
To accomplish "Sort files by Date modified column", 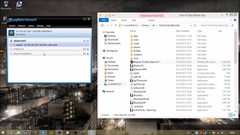I will tap(183, 31).
